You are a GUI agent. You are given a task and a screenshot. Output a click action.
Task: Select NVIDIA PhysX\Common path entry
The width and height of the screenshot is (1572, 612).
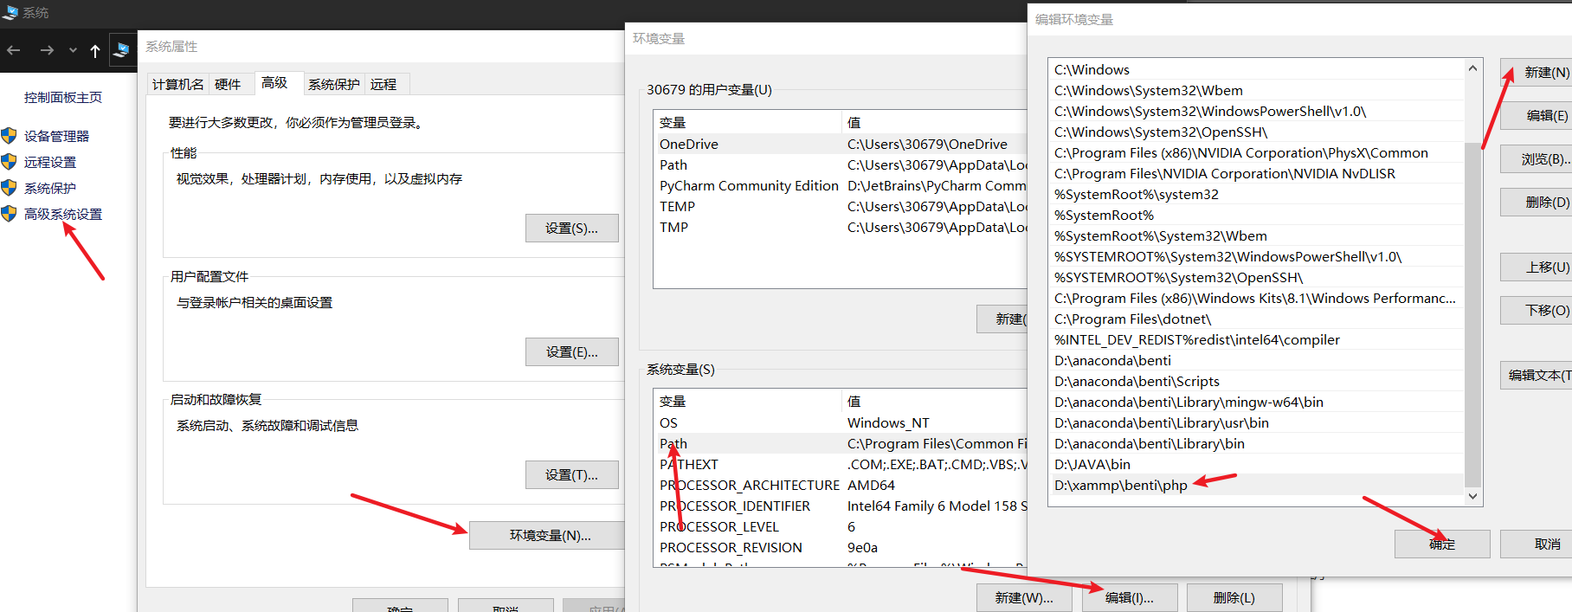tap(1256, 153)
